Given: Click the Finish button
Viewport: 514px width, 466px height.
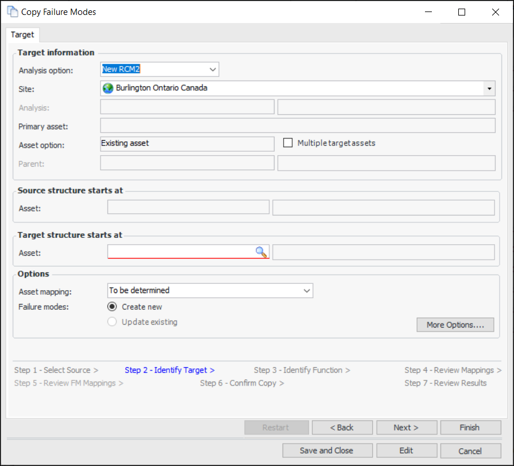Looking at the screenshot, I should point(469,428).
